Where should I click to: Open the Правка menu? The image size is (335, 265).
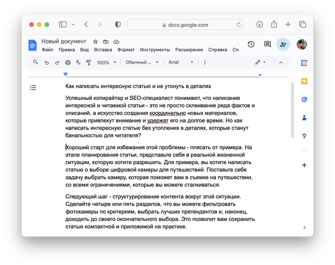point(67,50)
